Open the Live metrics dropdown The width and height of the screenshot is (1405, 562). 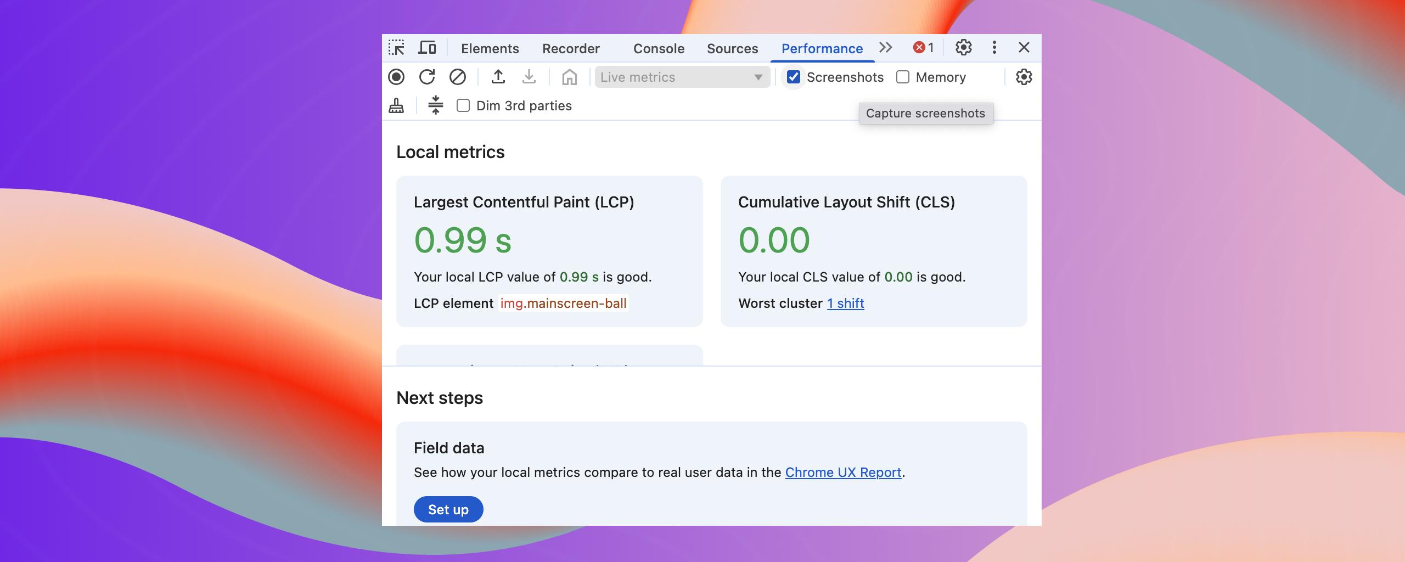coord(682,77)
